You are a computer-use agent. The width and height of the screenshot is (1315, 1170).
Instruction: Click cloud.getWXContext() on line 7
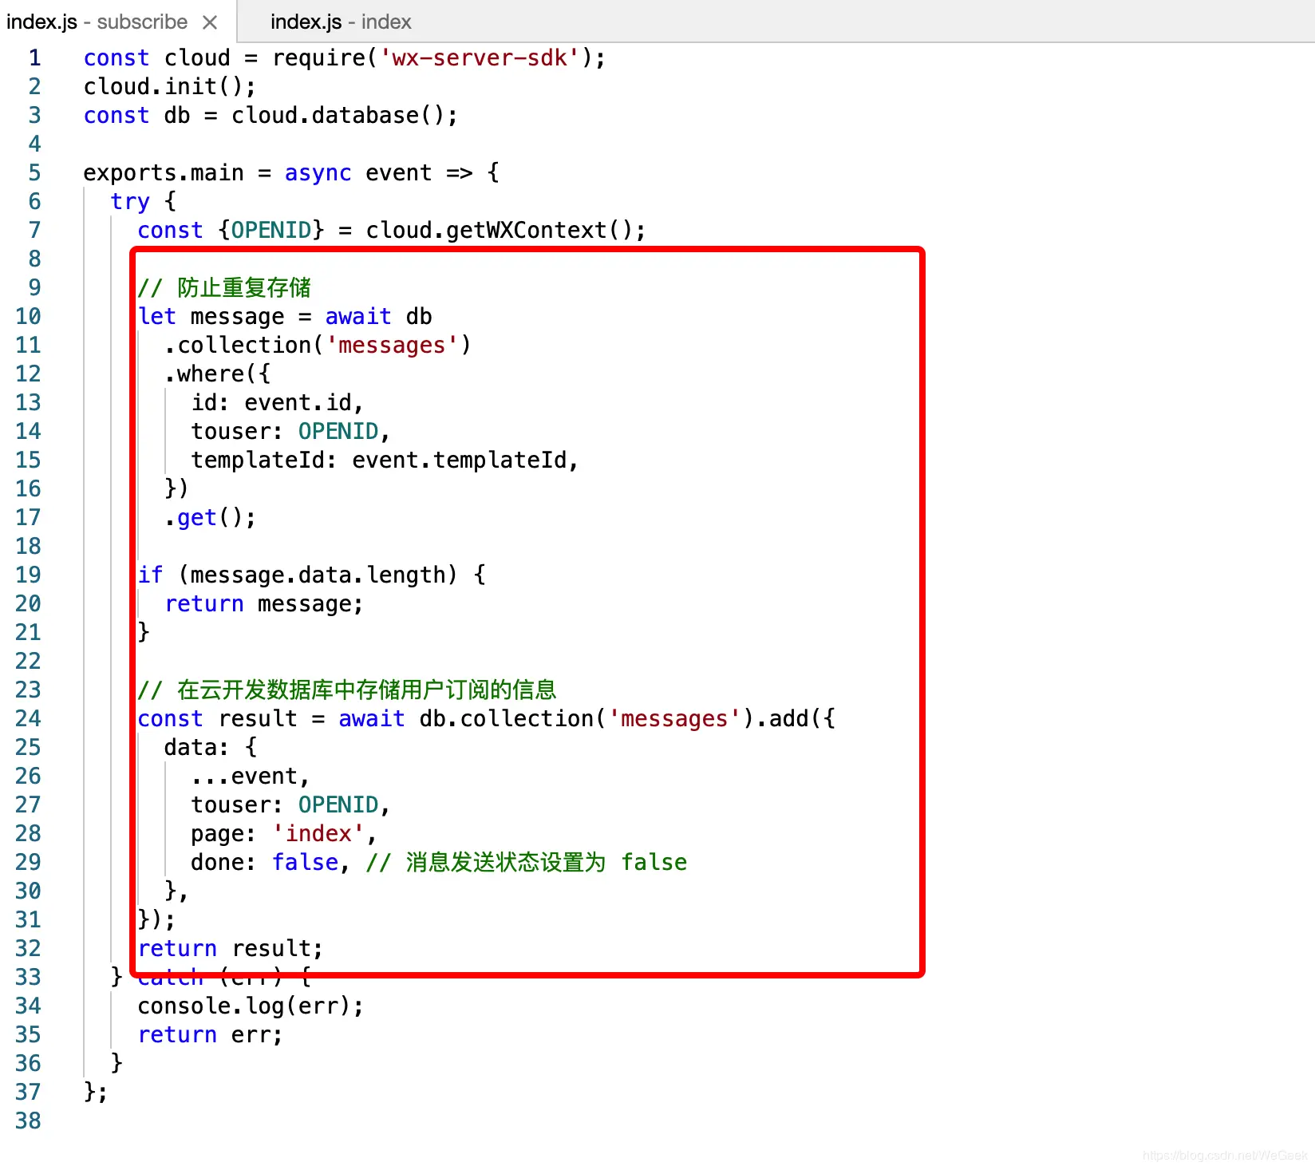click(x=500, y=231)
